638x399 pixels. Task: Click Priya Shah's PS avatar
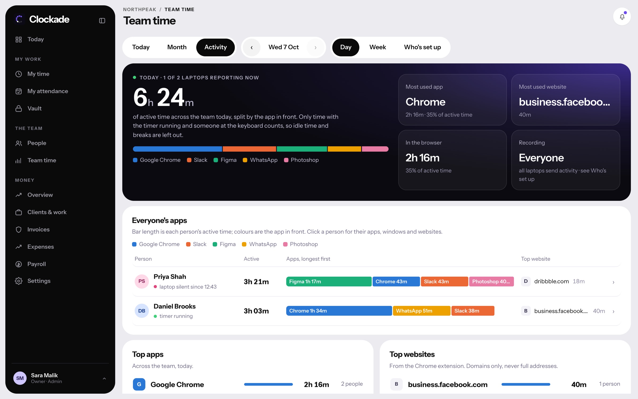click(x=142, y=281)
